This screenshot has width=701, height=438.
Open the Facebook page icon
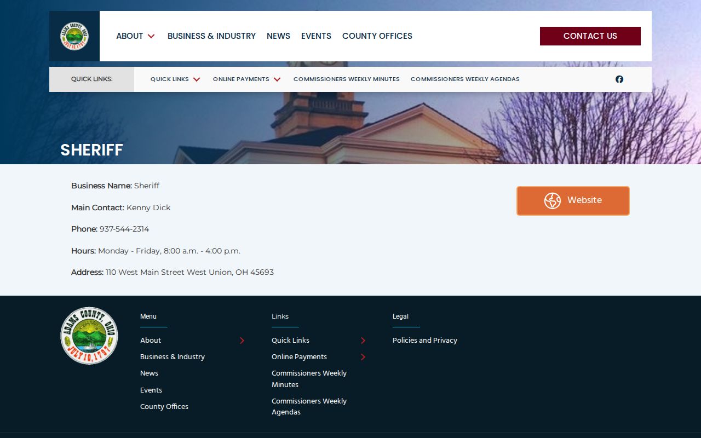(x=619, y=79)
